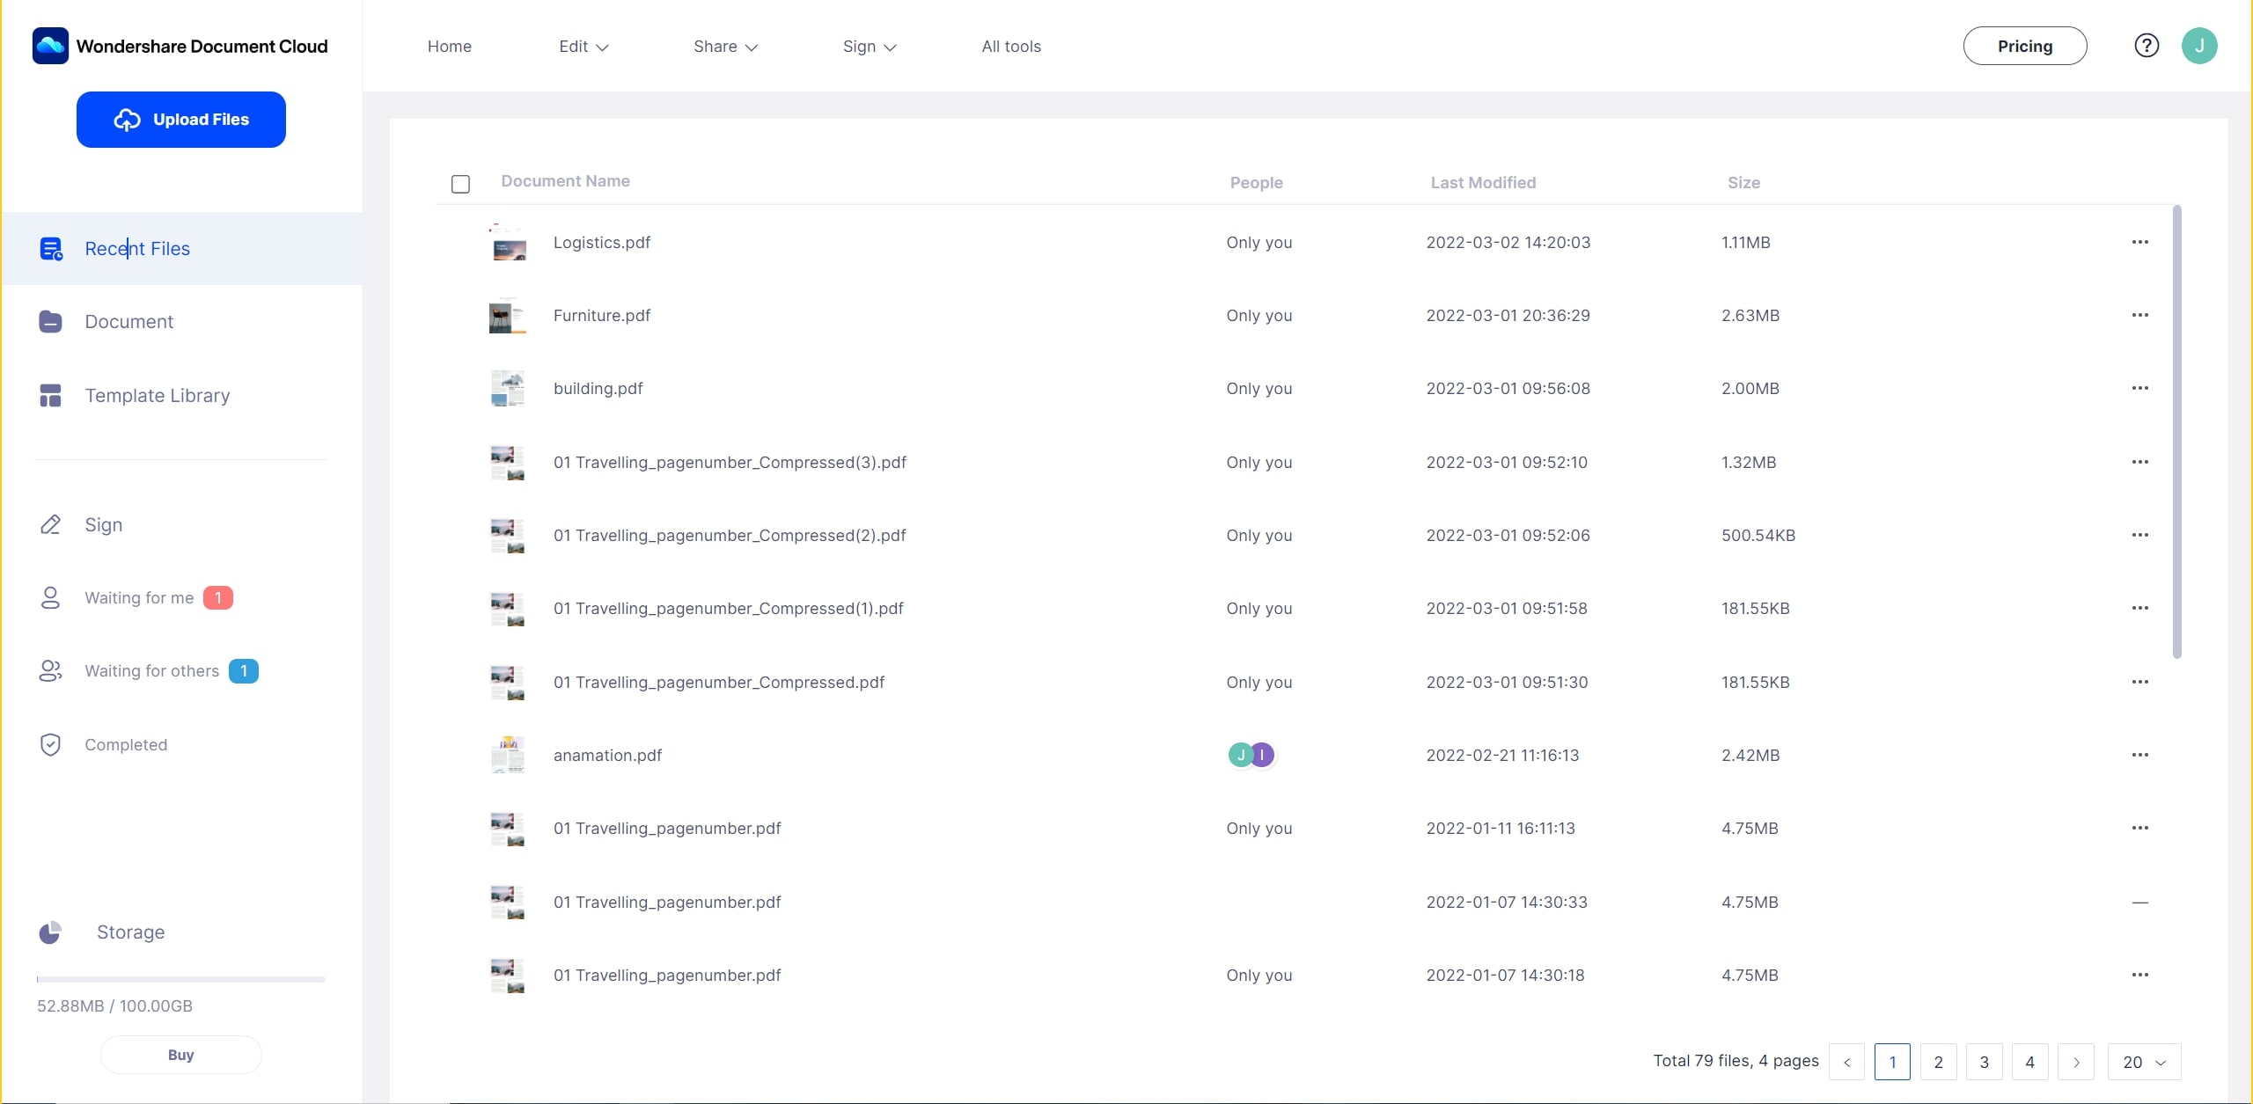Select the Sign sidebar icon
Screen dimensions: 2253x1104
point(50,524)
